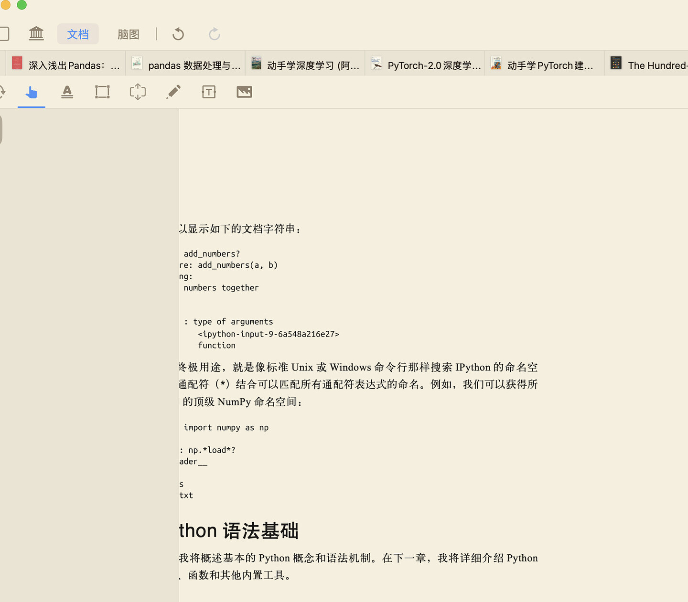Click red book cover thumbnail of Pandas tab
This screenshot has height=602, width=688.
(x=17, y=63)
